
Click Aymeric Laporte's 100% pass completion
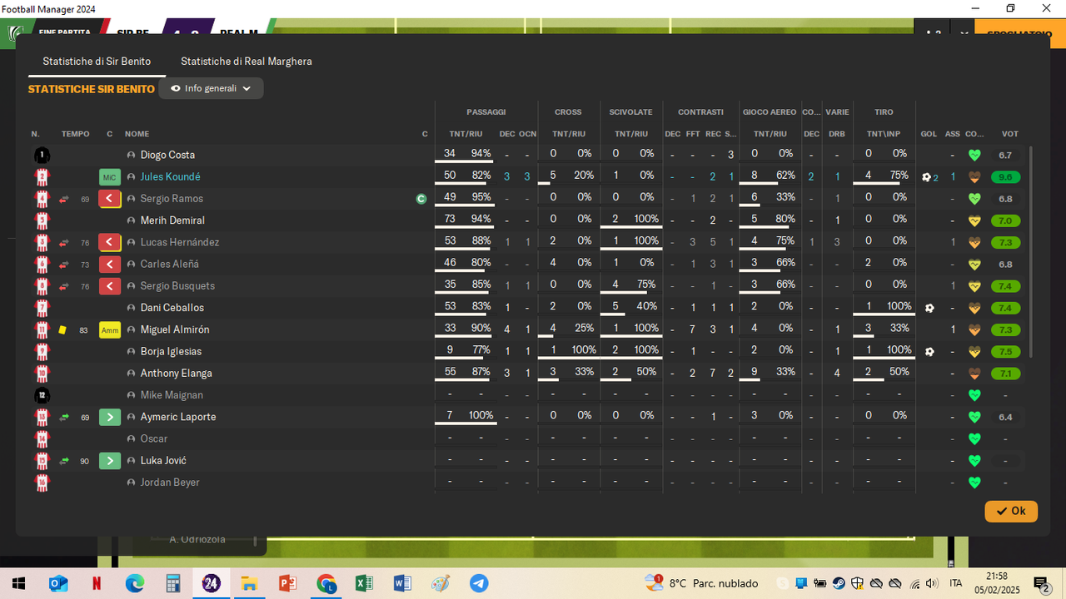coord(481,416)
